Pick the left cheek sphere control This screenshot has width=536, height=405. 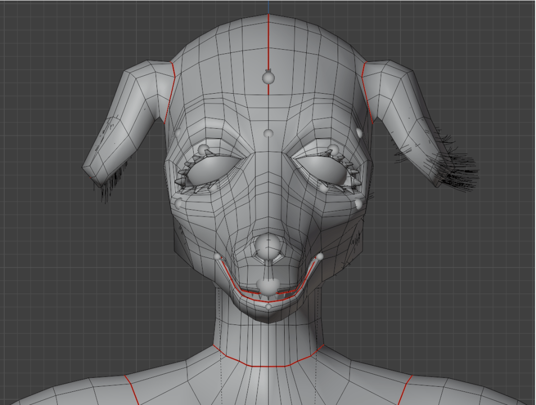(178, 203)
